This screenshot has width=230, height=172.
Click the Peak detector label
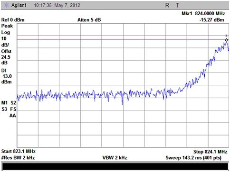click(7, 26)
